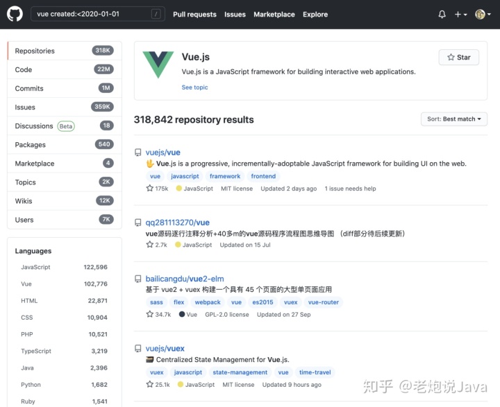Open the framework topic tag
Screen dimensions: 500x407
[x=225, y=176]
